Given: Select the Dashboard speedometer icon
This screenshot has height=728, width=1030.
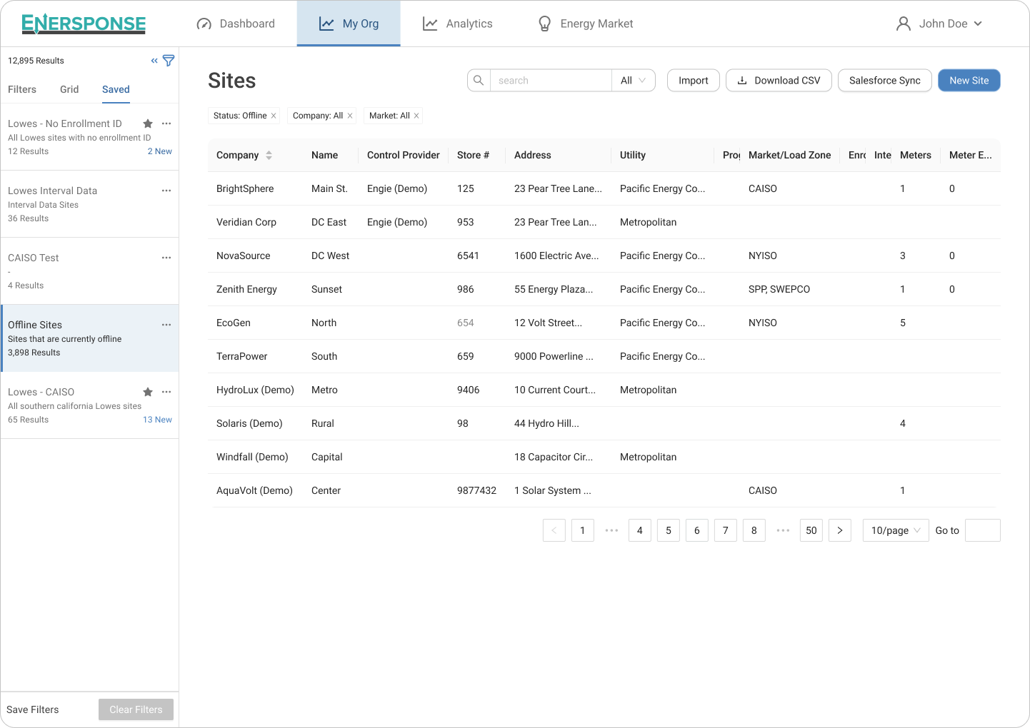Looking at the screenshot, I should pos(205,23).
